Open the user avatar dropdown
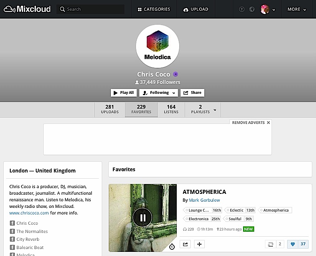 coord(268,9)
